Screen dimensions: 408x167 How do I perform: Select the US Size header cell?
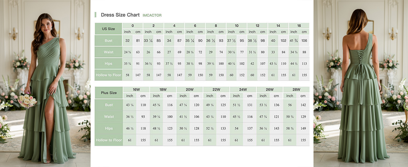[108, 29]
